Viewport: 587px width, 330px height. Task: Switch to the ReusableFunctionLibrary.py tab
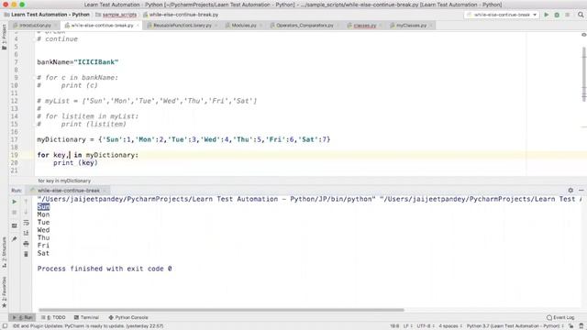pyautogui.click(x=182, y=26)
